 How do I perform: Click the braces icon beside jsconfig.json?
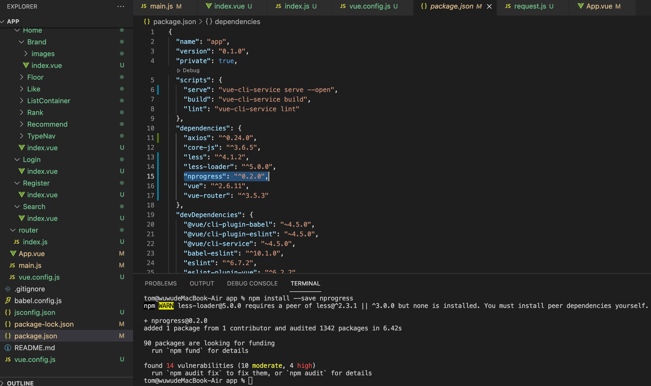(8, 312)
